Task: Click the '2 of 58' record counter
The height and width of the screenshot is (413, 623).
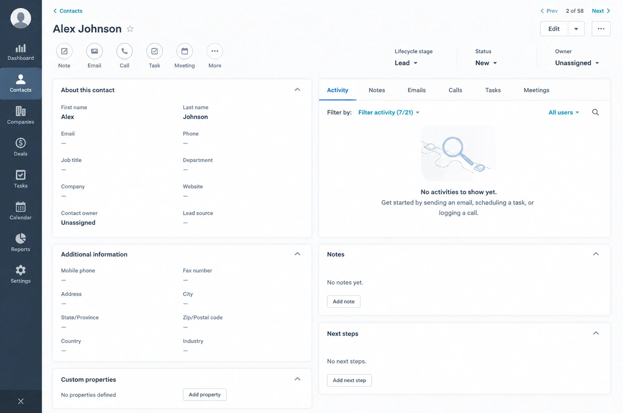Action: 574,11
